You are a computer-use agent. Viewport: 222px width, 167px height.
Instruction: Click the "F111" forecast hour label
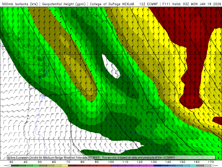tap(166, 4)
